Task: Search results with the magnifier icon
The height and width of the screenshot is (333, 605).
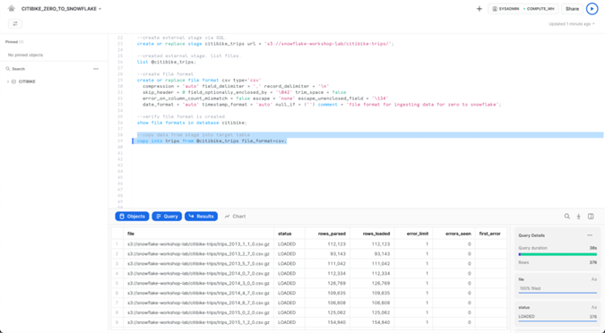Action: pyautogui.click(x=566, y=217)
